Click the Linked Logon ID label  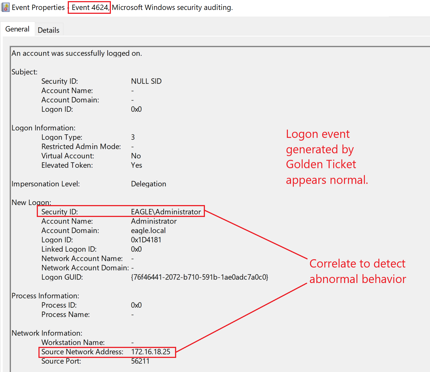69,249
